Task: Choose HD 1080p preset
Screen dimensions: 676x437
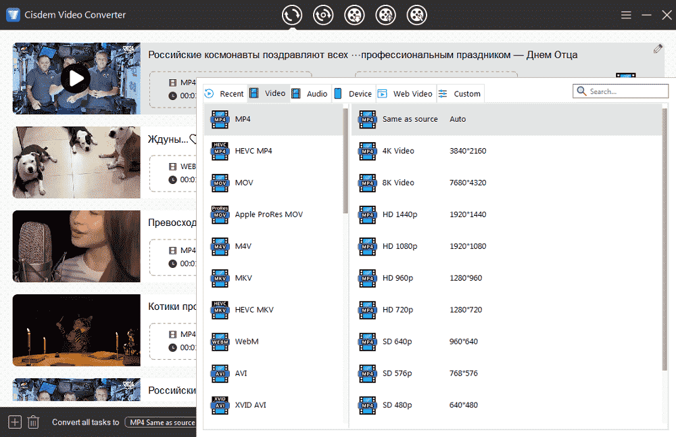Action: click(506, 246)
